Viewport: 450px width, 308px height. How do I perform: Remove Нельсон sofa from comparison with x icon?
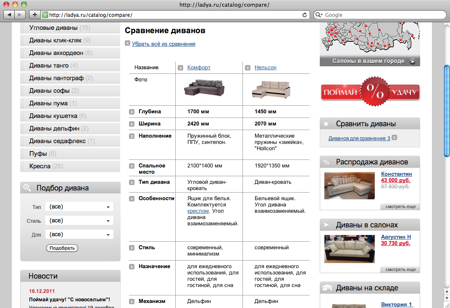(247, 68)
